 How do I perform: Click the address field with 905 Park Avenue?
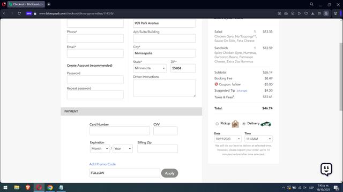[x=165, y=23]
